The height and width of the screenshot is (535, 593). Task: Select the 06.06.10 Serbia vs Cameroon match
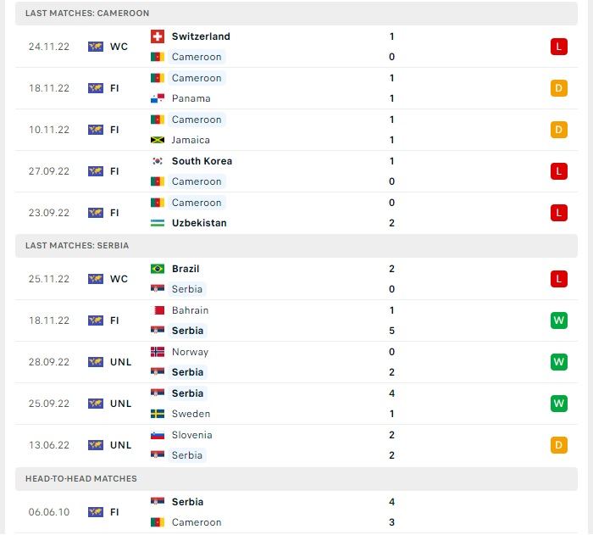click(x=296, y=512)
